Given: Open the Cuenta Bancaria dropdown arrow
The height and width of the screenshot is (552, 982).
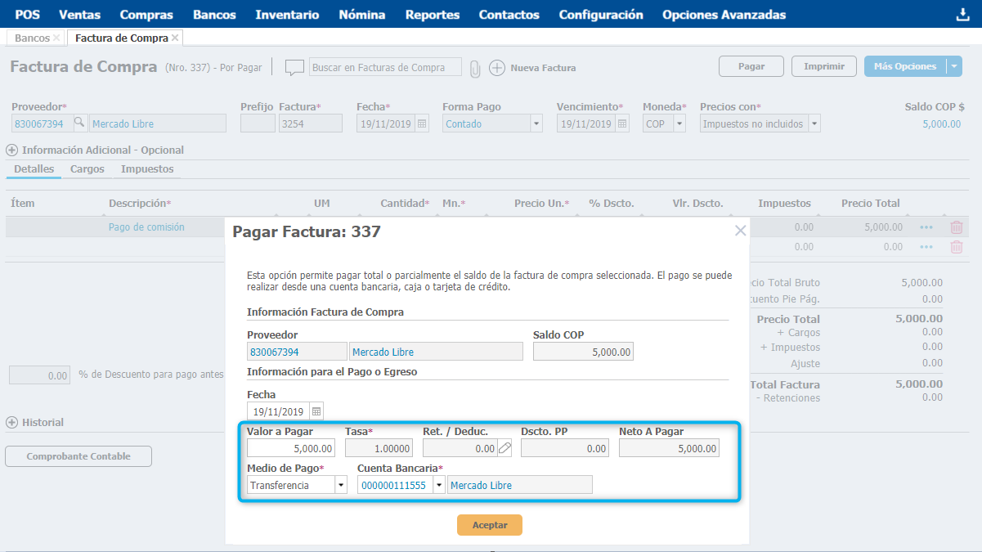Looking at the screenshot, I should [x=439, y=485].
